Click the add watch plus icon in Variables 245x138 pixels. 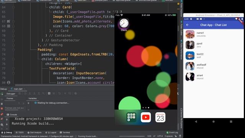tap(28, 103)
